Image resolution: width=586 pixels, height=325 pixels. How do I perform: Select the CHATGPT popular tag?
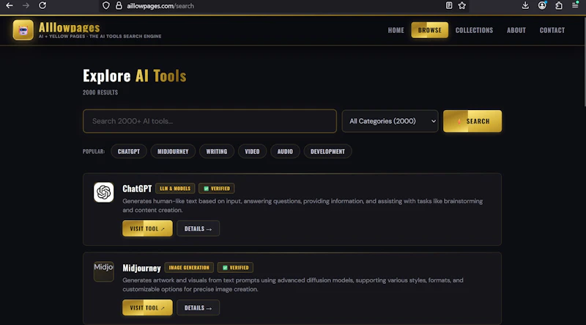[129, 151]
